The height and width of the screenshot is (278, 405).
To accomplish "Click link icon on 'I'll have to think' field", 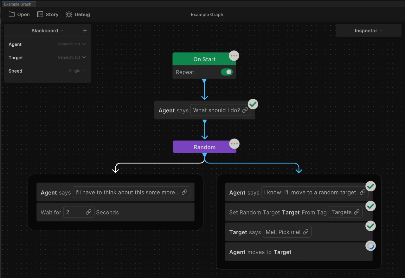I will (x=184, y=192).
